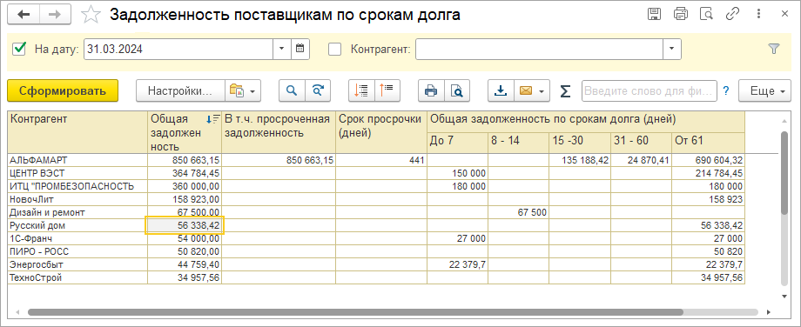The width and height of the screenshot is (801, 327).
Task: Click the Контрагент column header
Action: point(77,132)
